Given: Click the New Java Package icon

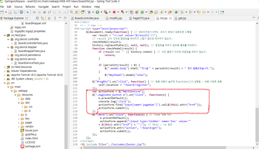Looking at the screenshot, I should tap(137, 12).
